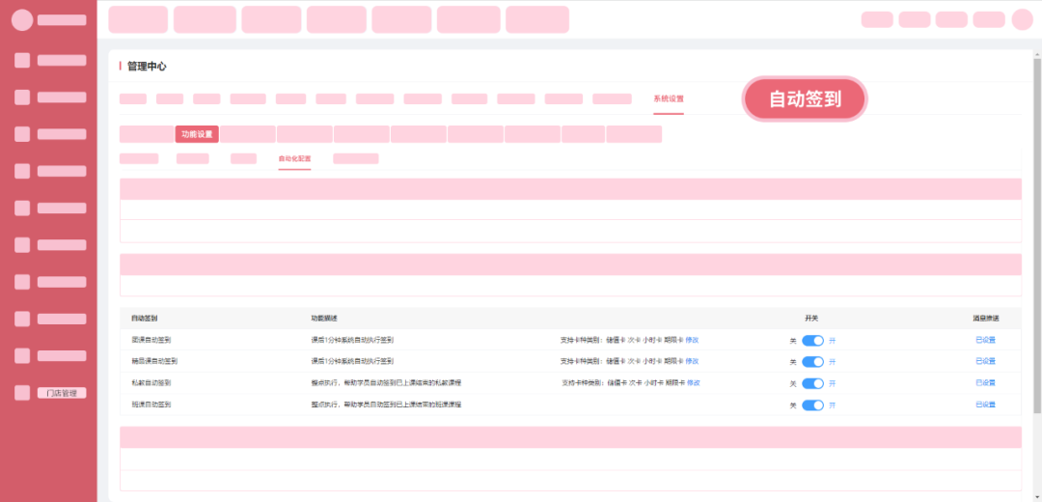Open 门店管理 in the left sidebar

point(63,393)
